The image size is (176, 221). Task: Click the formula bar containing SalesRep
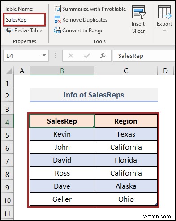[x=144, y=56]
